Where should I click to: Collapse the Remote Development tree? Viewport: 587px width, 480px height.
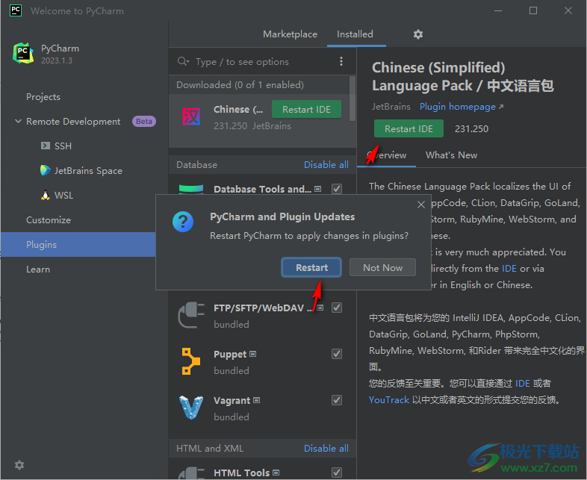tap(18, 121)
